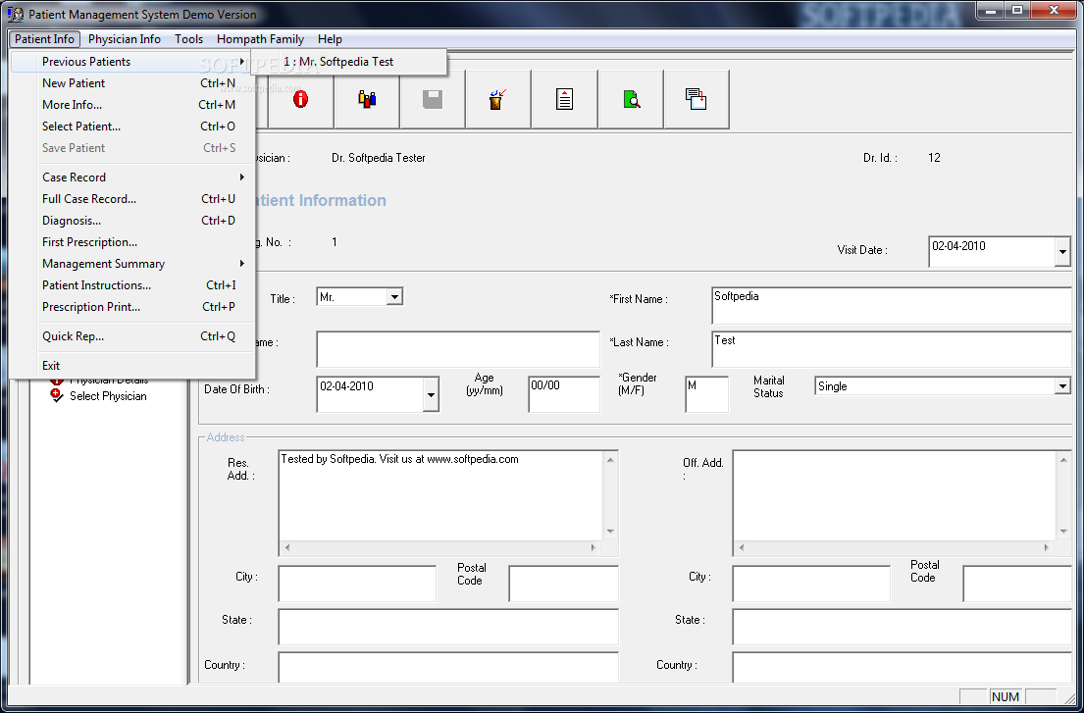This screenshot has width=1084, height=713.
Task: Click the residence City field
Action: coord(357,584)
